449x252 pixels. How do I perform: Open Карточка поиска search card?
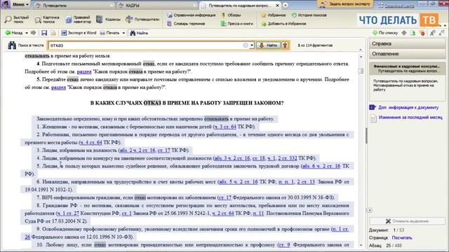(x=47, y=20)
